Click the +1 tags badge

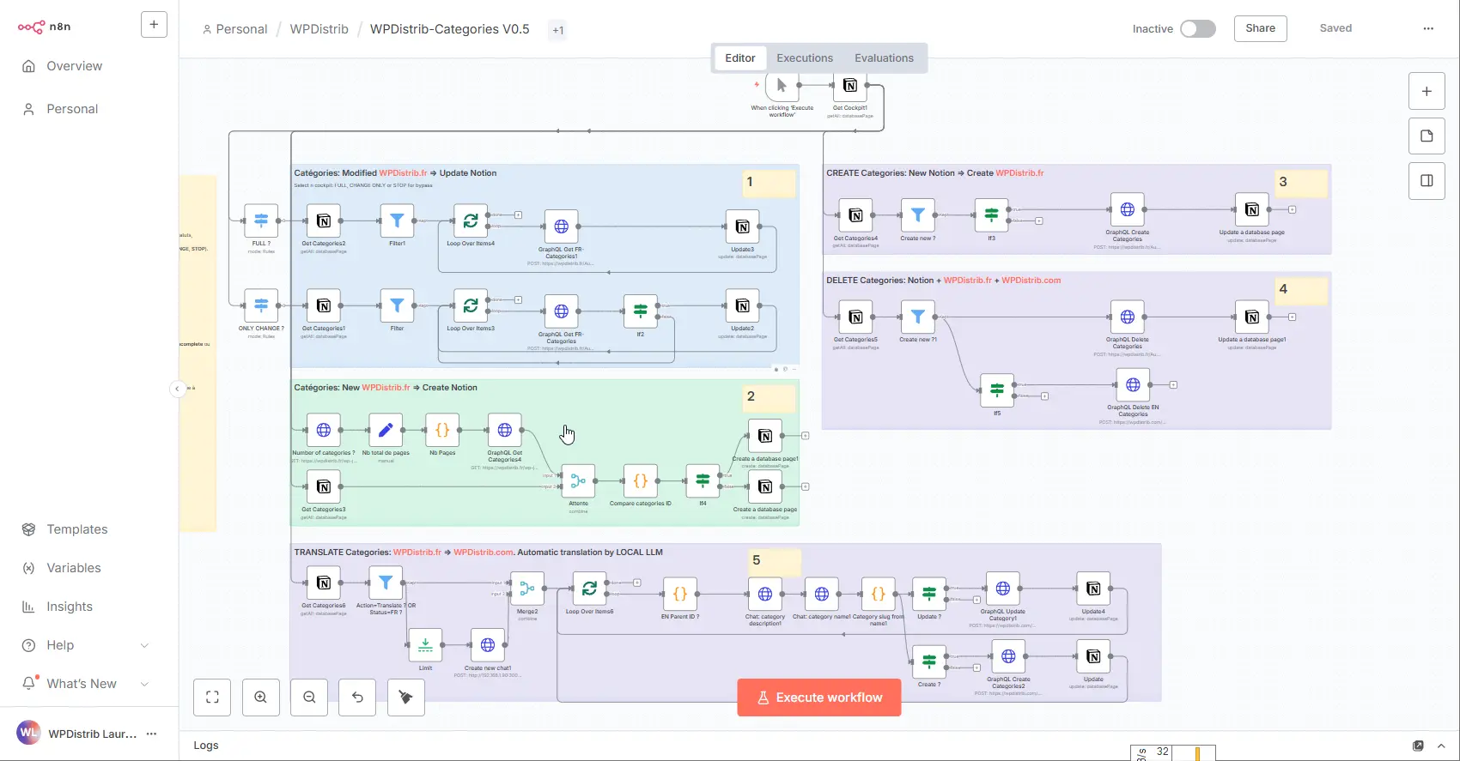tap(558, 30)
